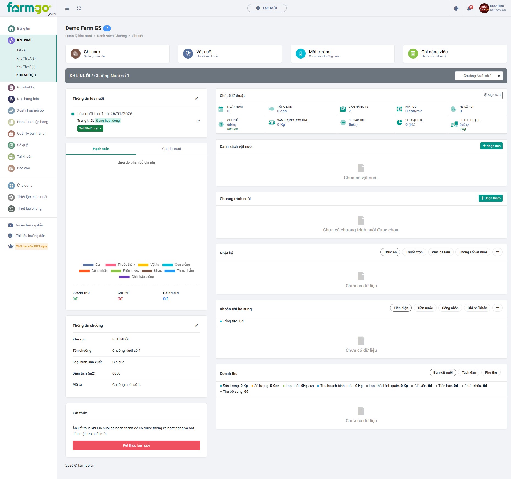Open Kho hàng hóa in sidebar
This screenshot has width=511, height=479.
point(28,99)
